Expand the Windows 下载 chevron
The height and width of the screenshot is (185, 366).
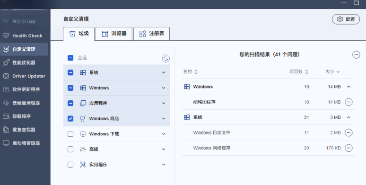164,134
